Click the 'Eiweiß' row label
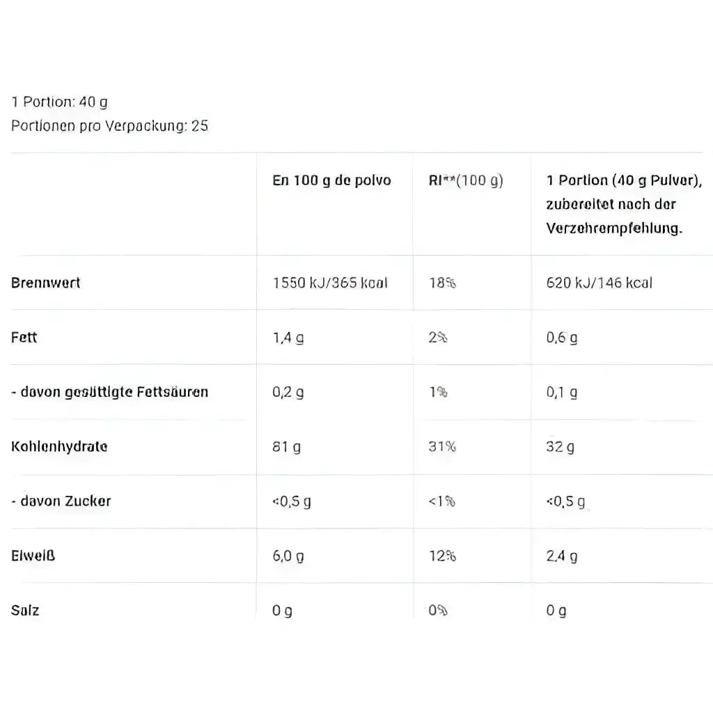The image size is (713, 713). 33,556
